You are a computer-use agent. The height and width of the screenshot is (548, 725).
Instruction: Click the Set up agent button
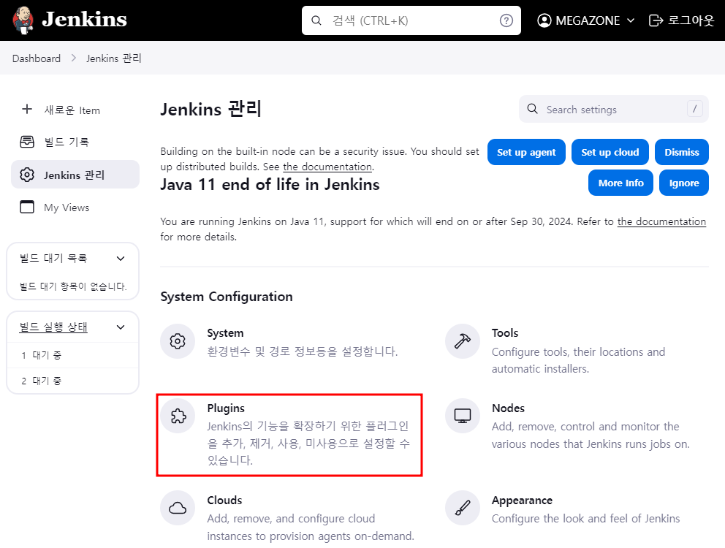point(526,152)
